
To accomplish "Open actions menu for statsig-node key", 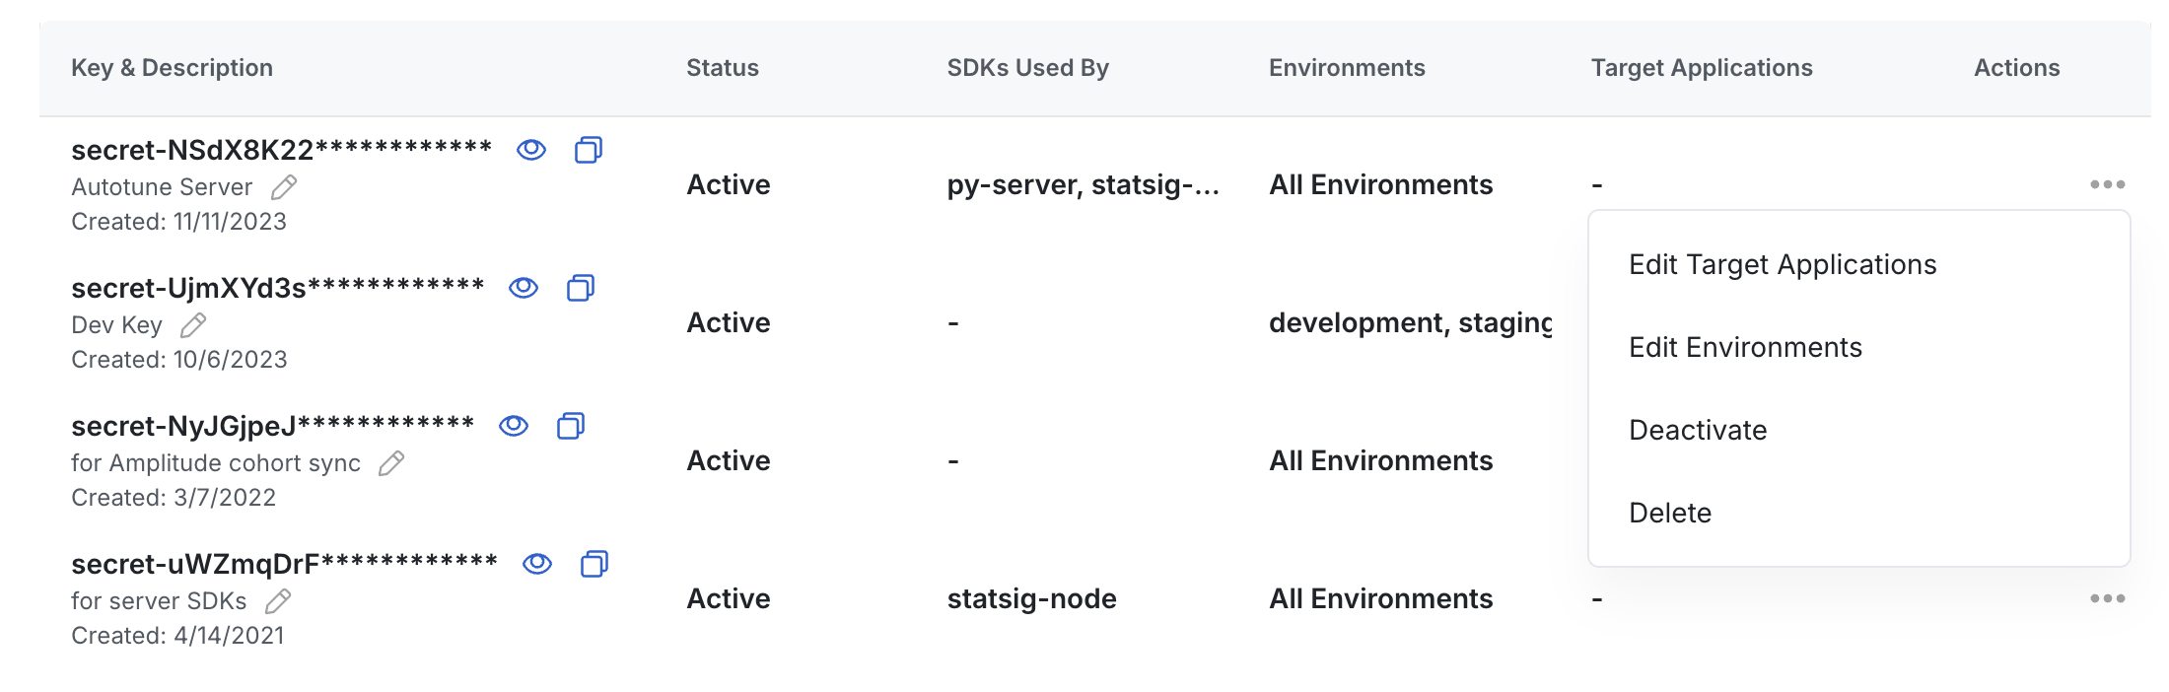I will (2107, 598).
